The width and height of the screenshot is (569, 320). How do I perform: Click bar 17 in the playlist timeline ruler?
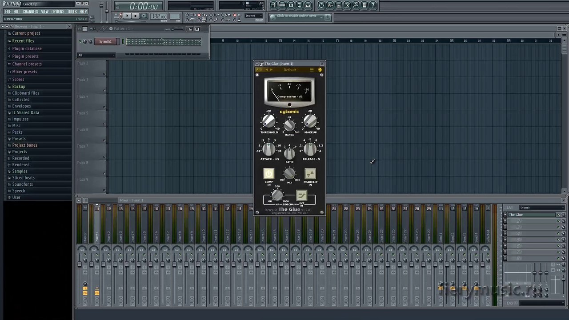click(337, 41)
